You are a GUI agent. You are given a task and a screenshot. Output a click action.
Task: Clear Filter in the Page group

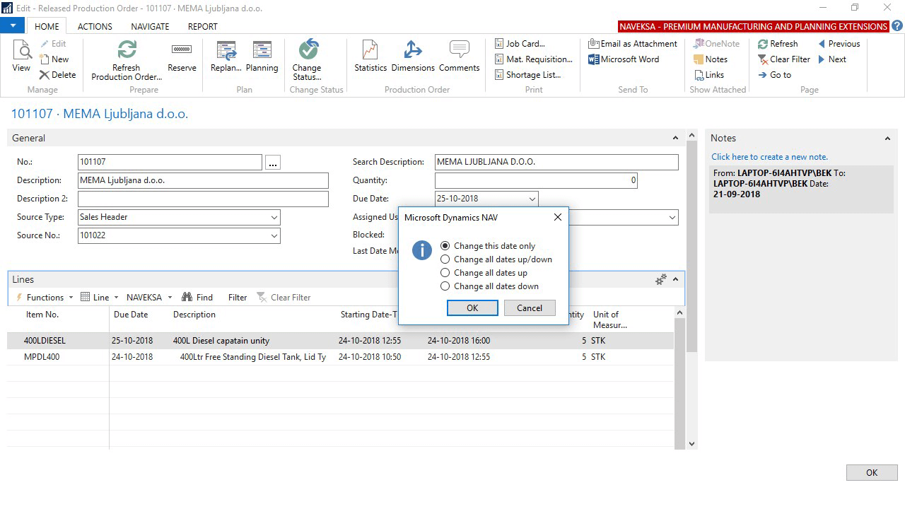[784, 59]
